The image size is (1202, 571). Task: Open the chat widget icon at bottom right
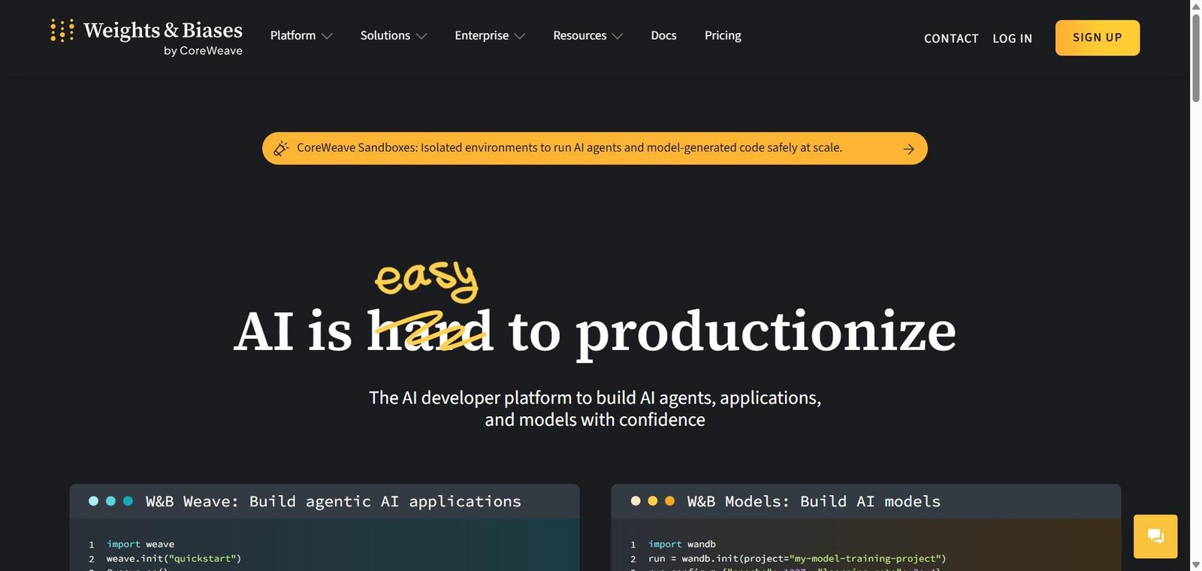(1155, 536)
